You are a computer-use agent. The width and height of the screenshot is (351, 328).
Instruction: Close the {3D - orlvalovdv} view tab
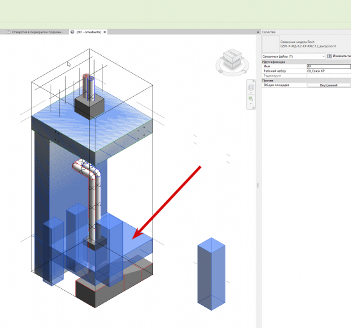(x=104, y=32)
